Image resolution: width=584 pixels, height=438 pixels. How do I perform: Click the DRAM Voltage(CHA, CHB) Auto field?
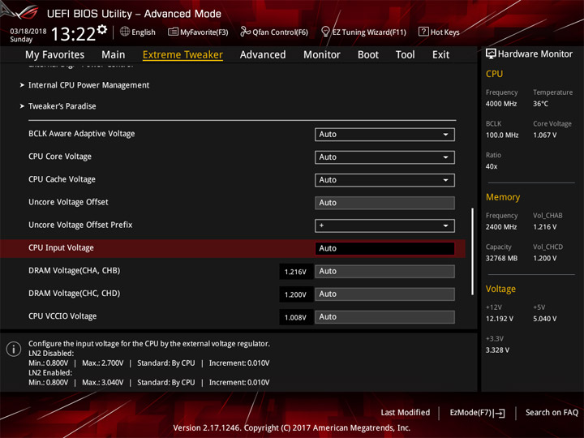(384, 272)
